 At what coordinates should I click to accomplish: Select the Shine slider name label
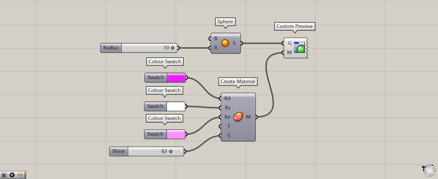pos(118,151)
